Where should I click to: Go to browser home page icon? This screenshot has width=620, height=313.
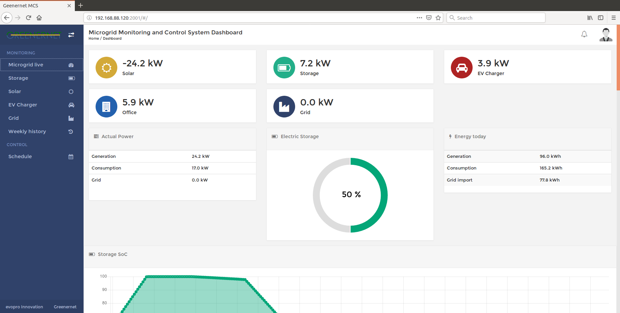(x=39, y=18)
